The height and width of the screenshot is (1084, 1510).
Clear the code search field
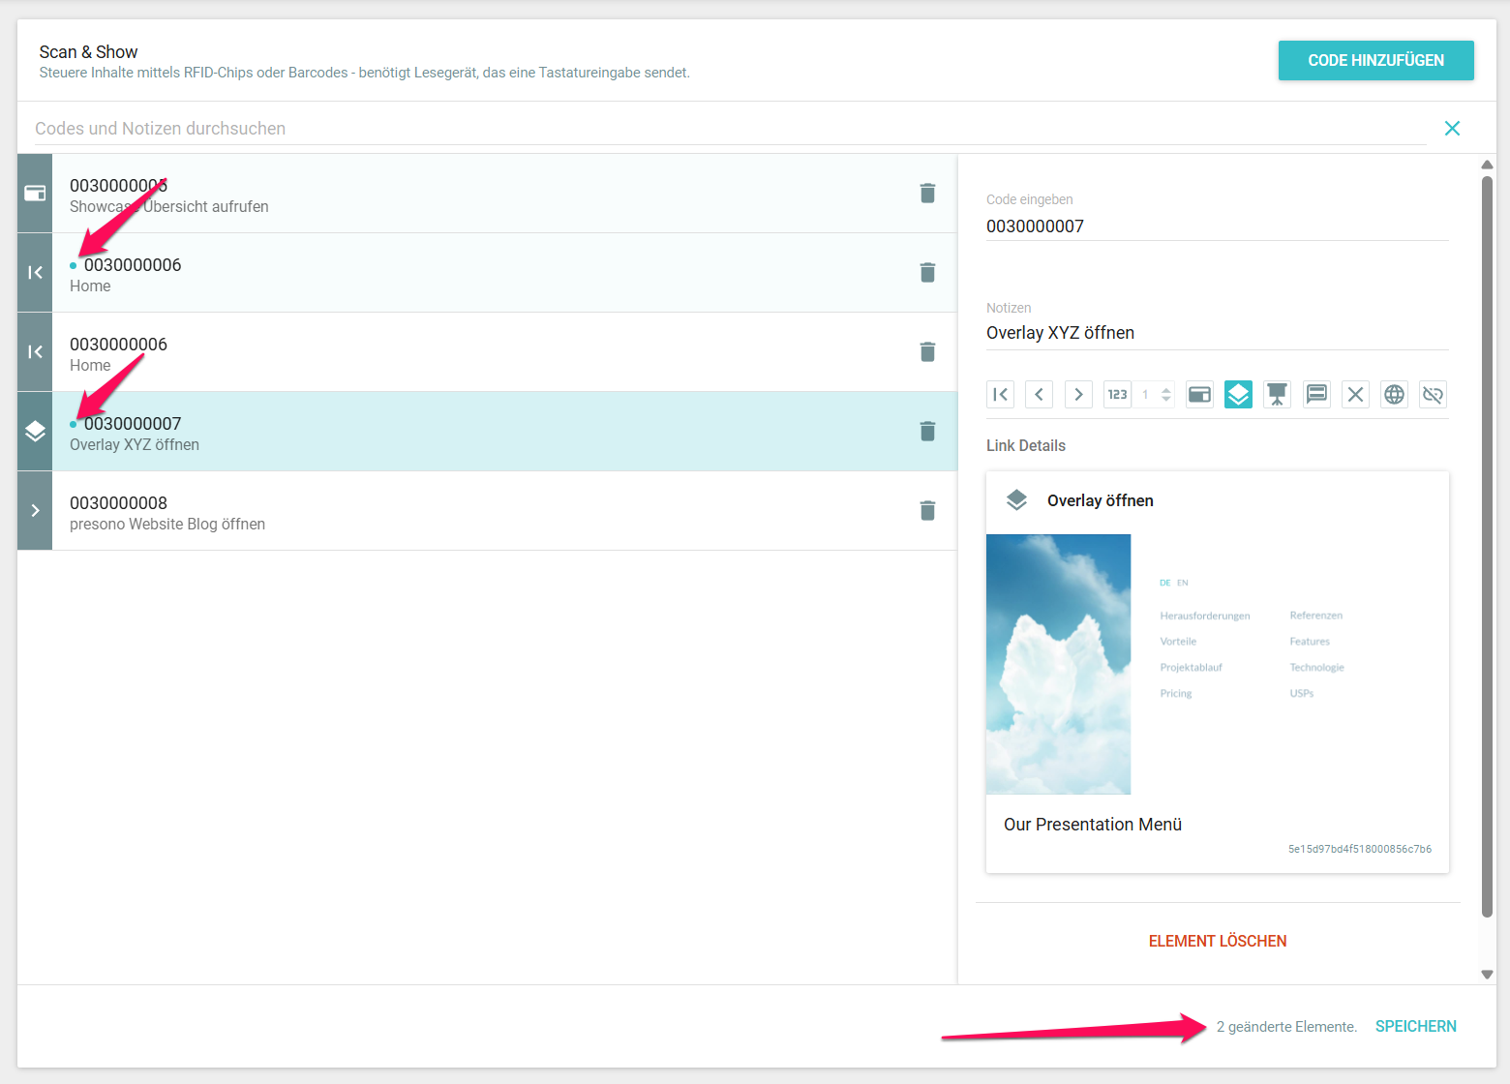(x=1452, y=129)
